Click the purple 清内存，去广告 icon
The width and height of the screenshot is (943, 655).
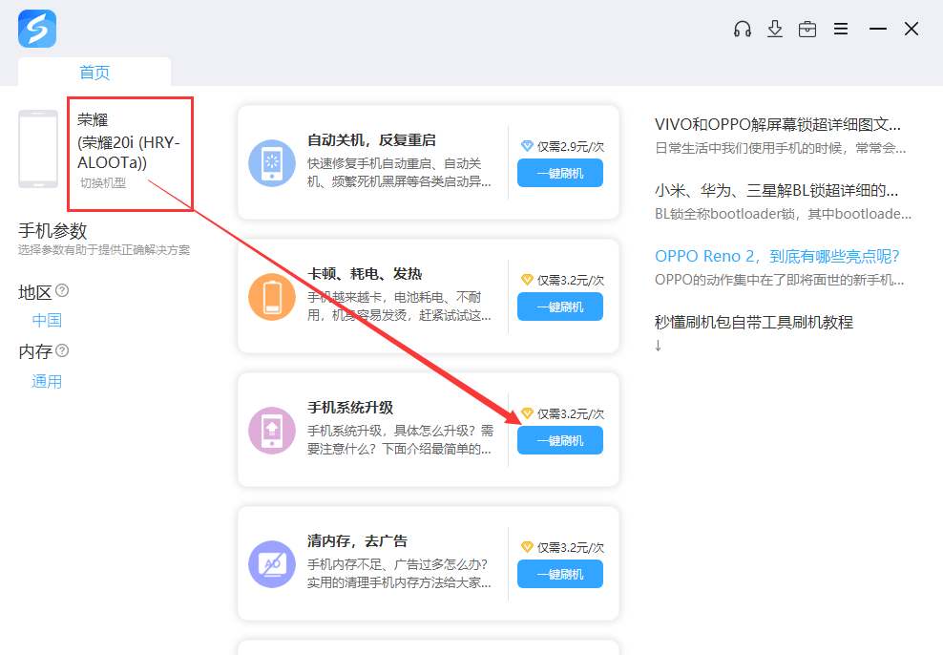272,563
